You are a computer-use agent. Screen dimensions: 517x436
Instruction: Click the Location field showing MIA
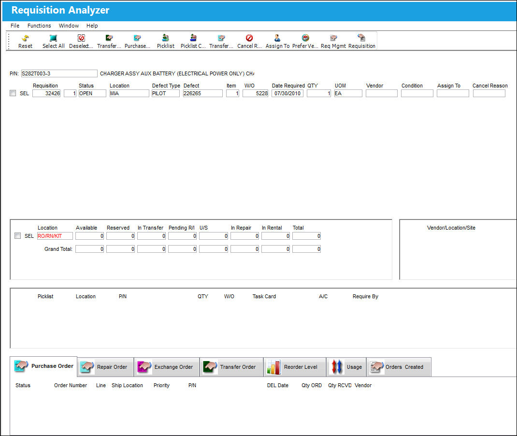pos(129,93)
